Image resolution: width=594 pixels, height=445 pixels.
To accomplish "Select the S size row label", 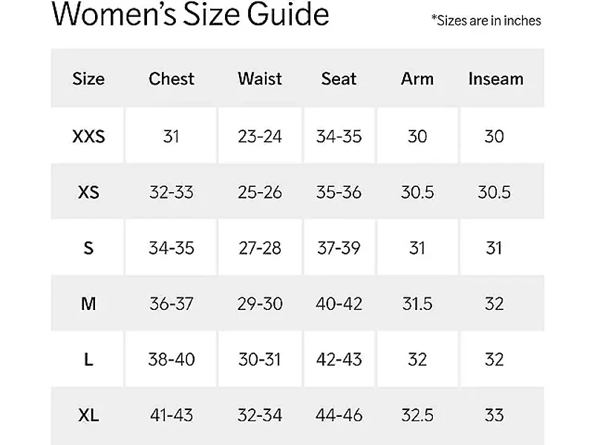I will (88, 248).
